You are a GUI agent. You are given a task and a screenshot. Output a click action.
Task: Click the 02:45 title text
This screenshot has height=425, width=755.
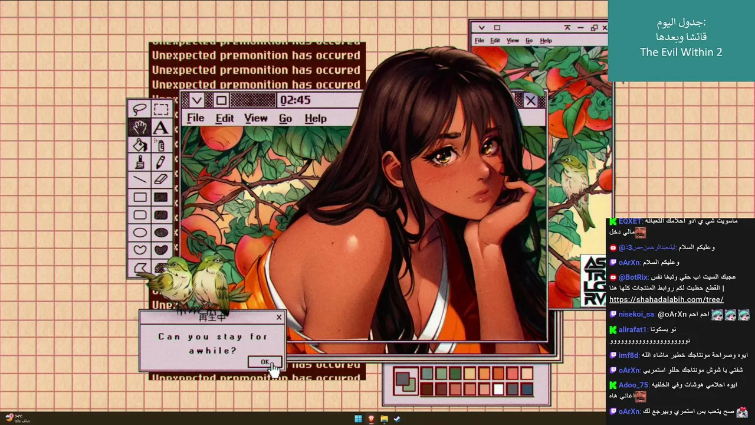coord(295,100)
